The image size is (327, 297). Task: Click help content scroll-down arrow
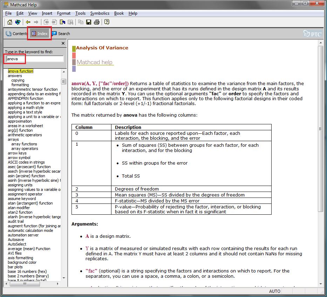[x=321, y=284]
